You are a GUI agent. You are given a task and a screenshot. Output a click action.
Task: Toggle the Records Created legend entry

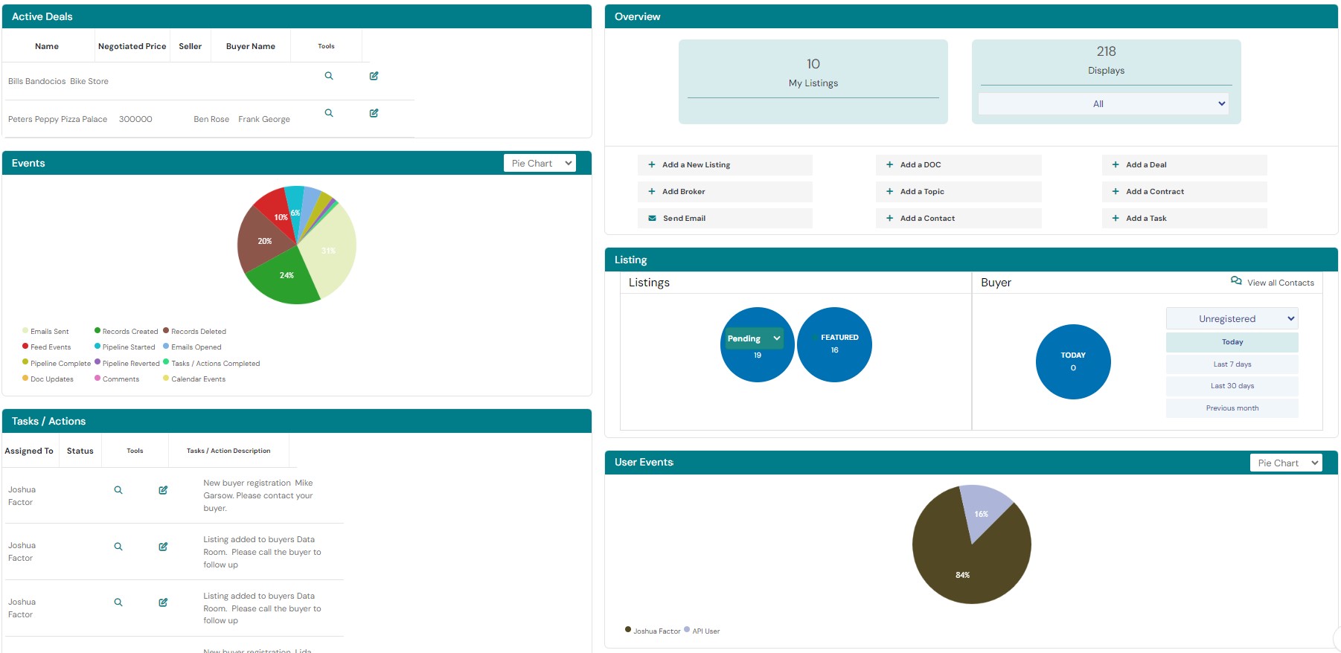(x=126, y=332)
